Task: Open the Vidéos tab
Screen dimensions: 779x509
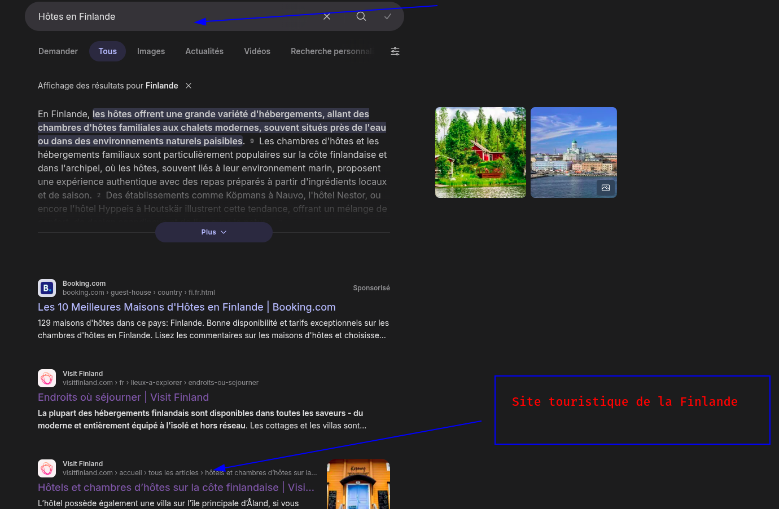Action: (257, 51)
